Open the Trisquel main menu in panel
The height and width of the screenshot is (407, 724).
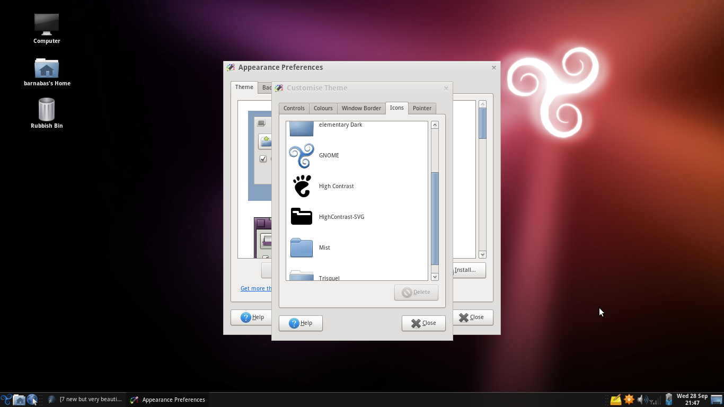pyautogui.click(x=6, y=400)
